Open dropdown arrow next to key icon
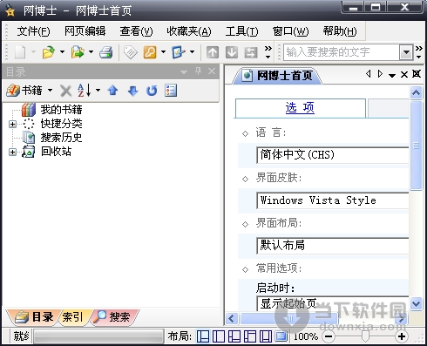Screen dimensions: 427x346 point(163,52)
